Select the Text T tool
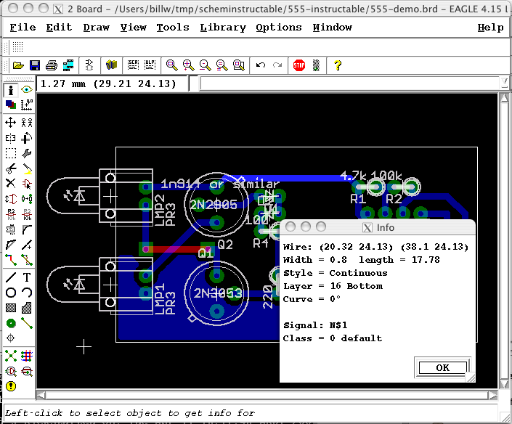 [26, 277]
